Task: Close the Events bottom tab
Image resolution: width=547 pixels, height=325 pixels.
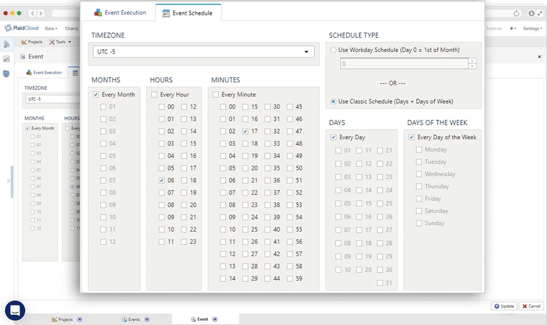Action: pos(147,319)
